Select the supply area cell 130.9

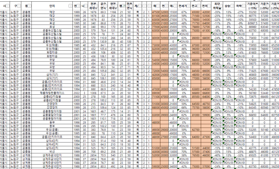click(x=103, y=41)
